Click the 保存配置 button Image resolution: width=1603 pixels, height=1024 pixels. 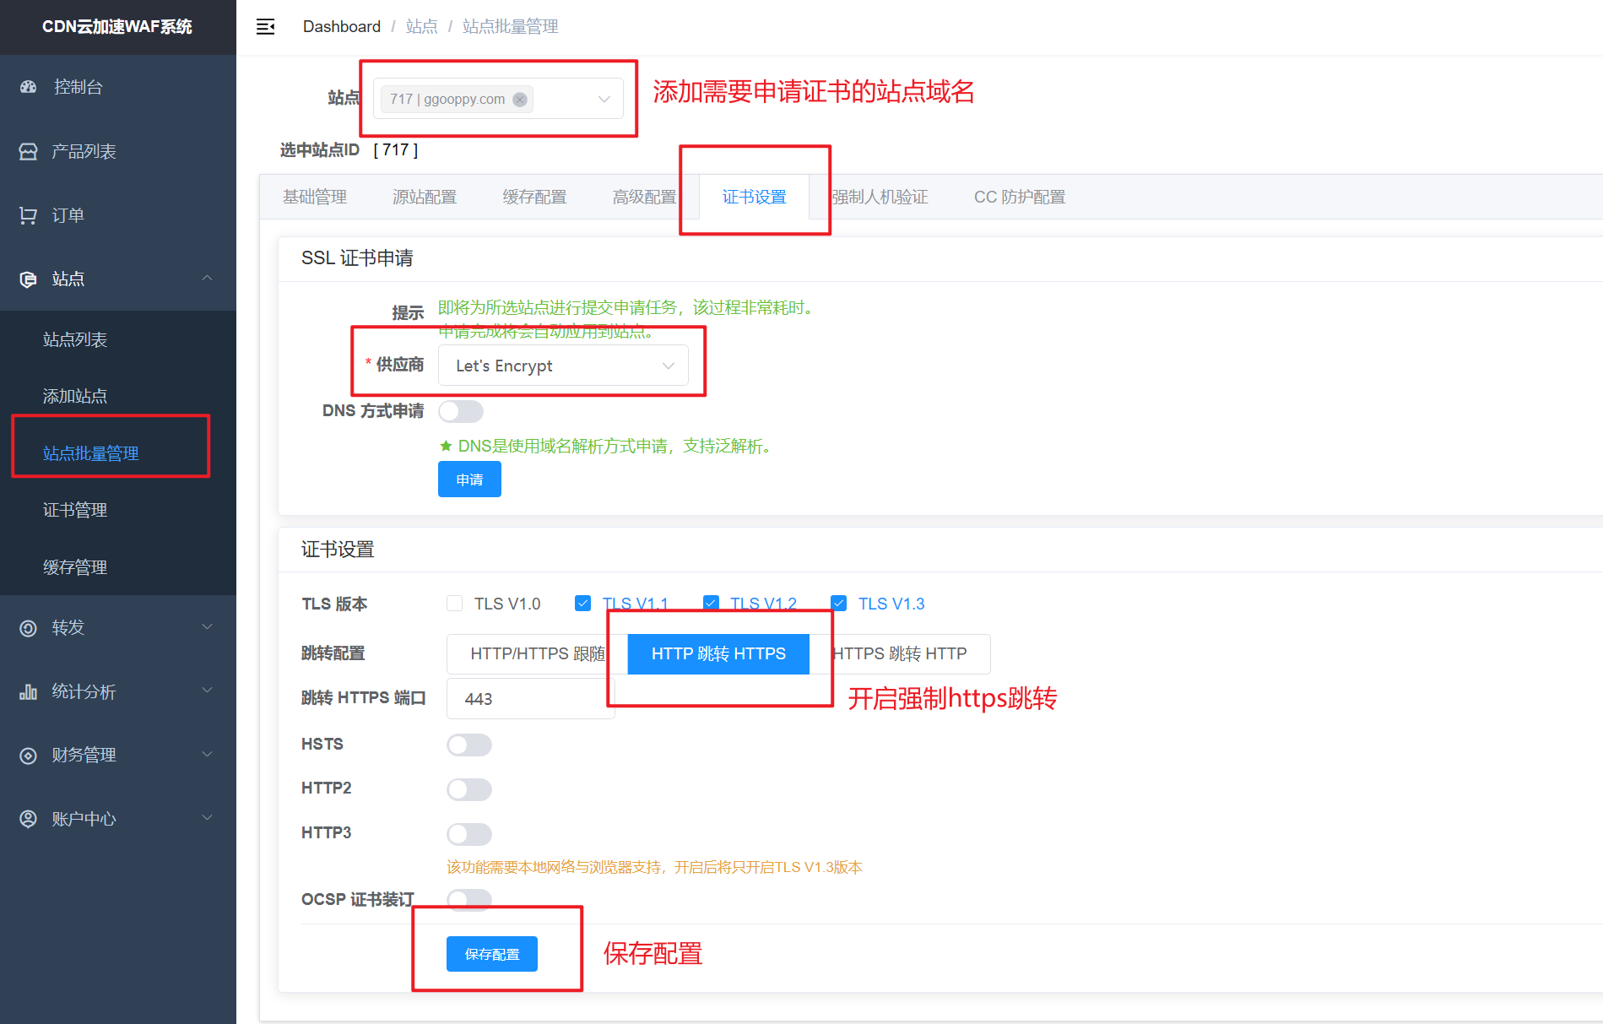tap(492, 954)
